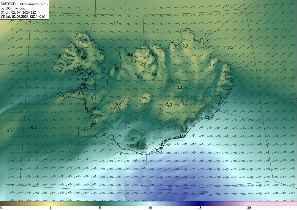Image resolution: width=297 pixels, height=210 pixels.
Task: Click the DMI/IGB title in legend box
Action: pyautogui.click(x=8, y=4)
